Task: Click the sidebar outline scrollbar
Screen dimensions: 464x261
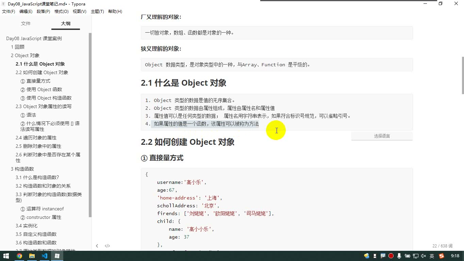Action: [90, 125]
